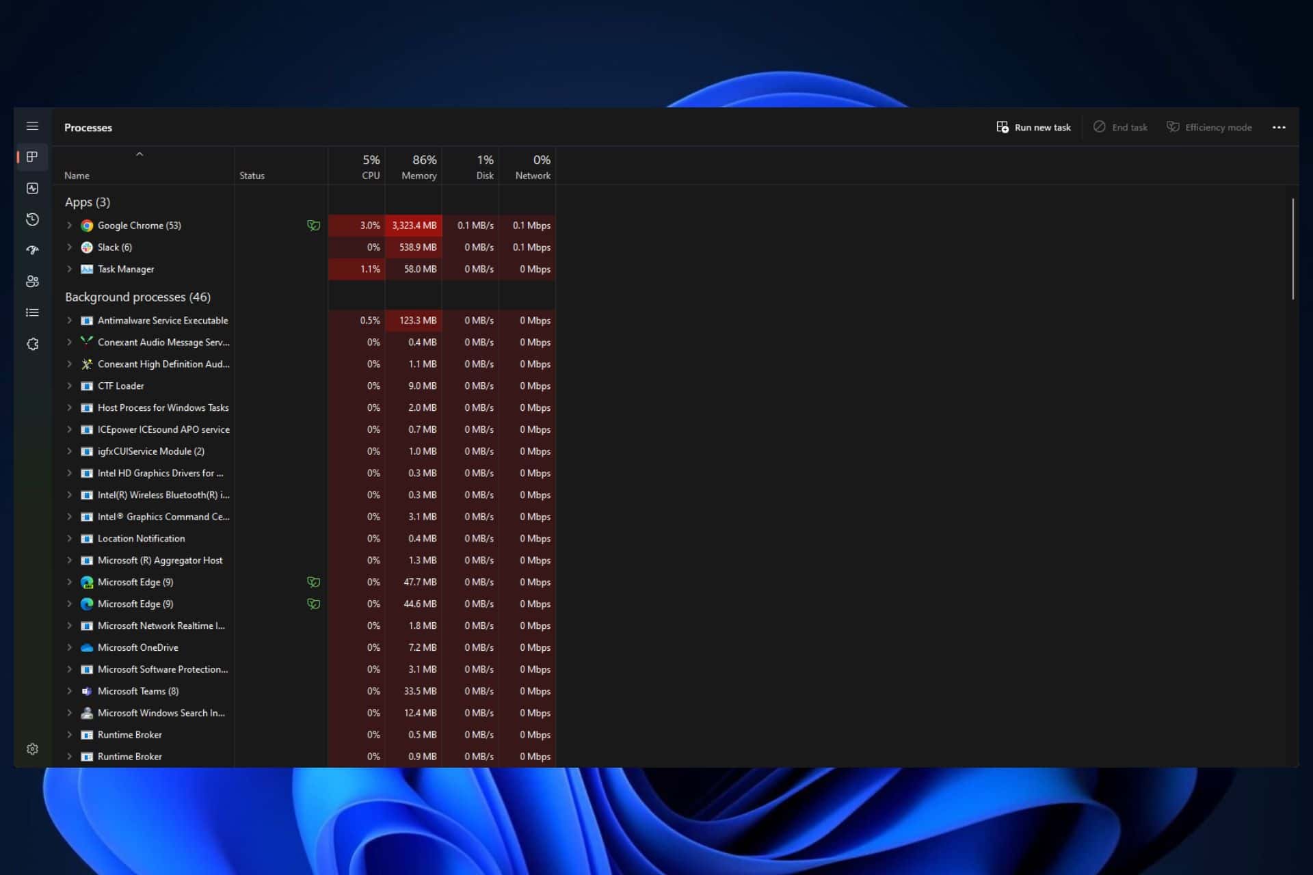Expand the Microsoft Teams process group
1313x875 pixels.
pos(69,690)
